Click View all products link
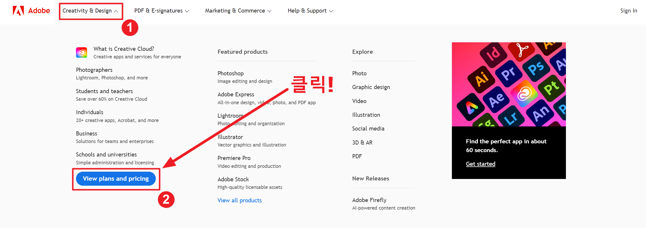 [239, 200]
